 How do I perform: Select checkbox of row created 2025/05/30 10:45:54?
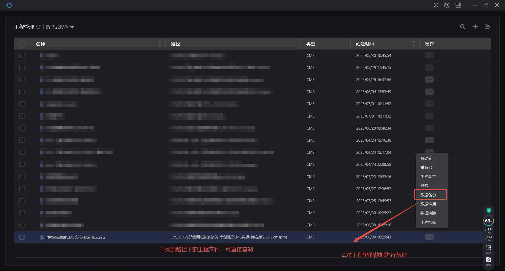click(x=22, y=55)
